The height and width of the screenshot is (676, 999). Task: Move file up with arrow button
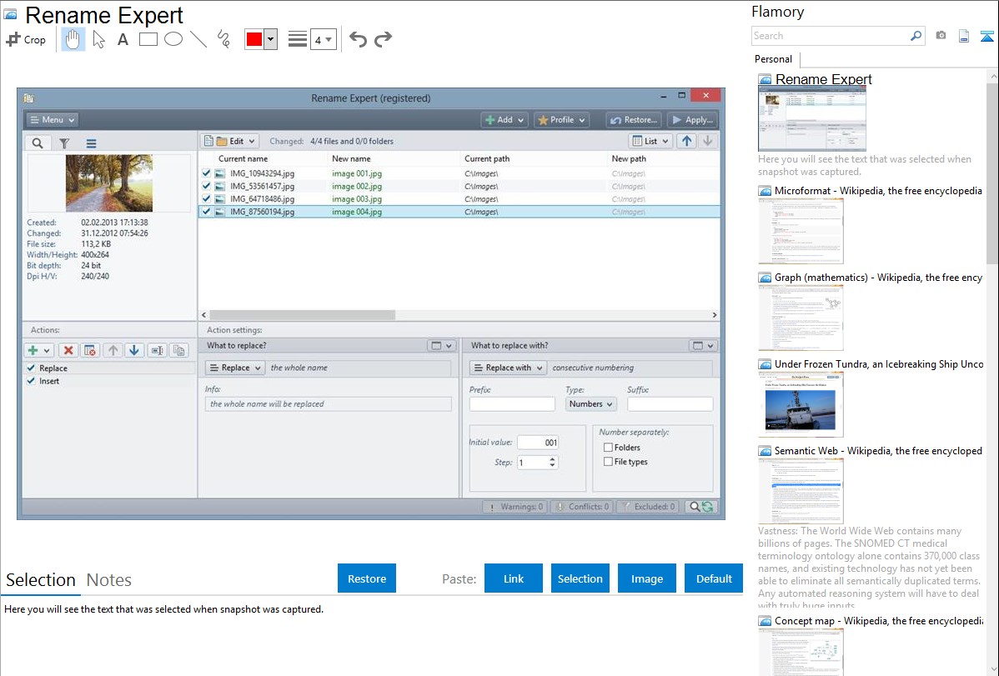click(686, 141)
